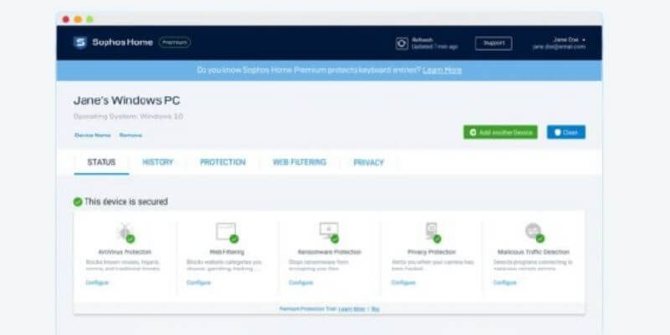Screen dimensions: 670x335
Task: Go to the Privacy tab
Action: point(368,162)
